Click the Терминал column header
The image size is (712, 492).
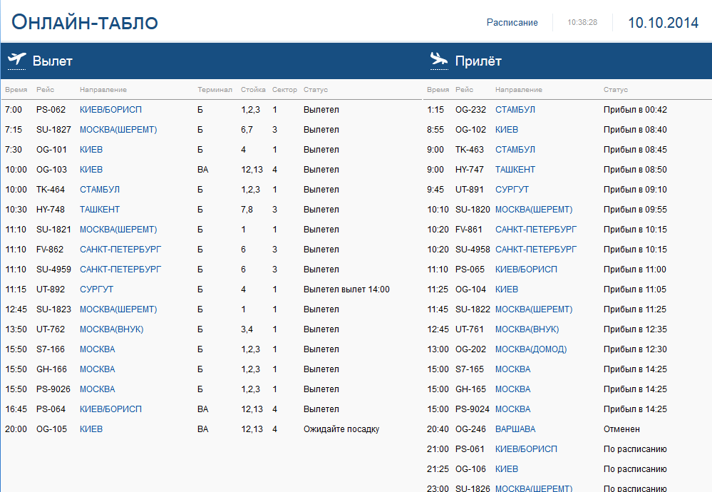[x=215, y=90]
